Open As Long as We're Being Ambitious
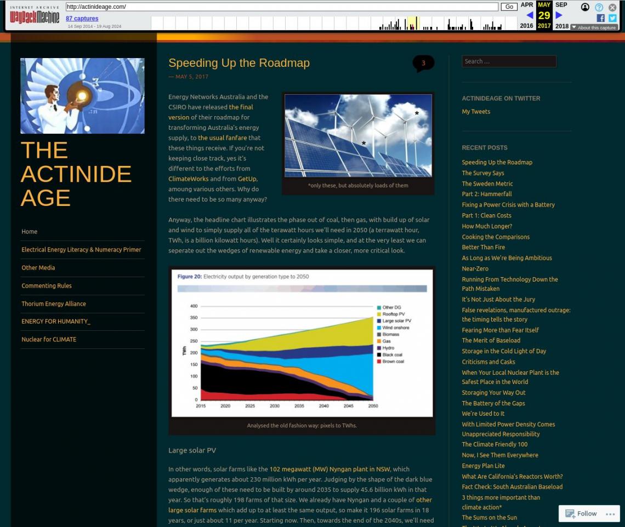 click(x=507, y=258)
